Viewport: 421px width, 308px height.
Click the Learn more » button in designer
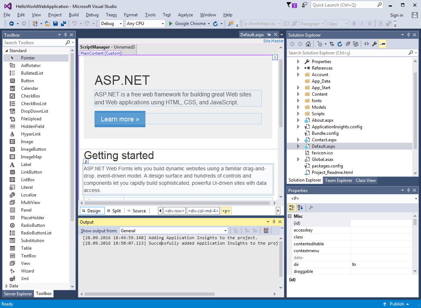click(120, 119)
